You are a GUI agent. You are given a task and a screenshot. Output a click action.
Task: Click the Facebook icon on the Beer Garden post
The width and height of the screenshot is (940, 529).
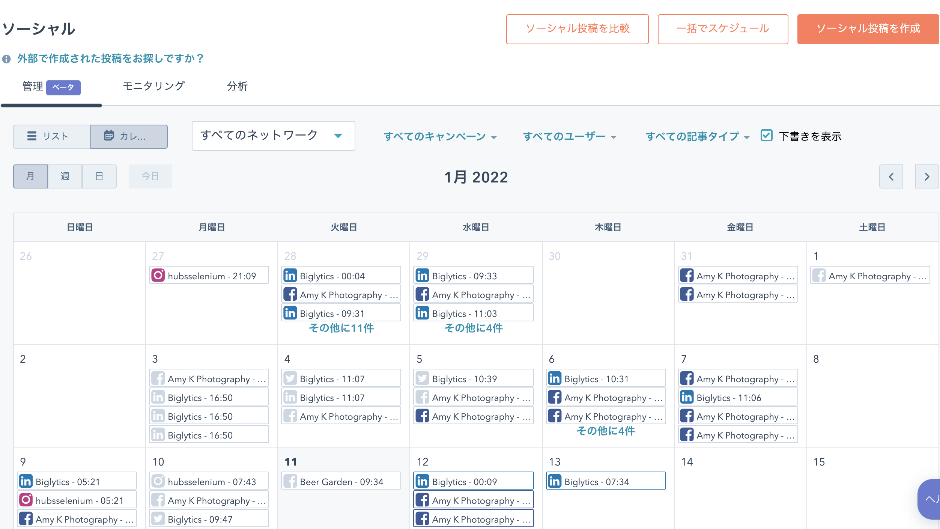click(x=291, y=481)
